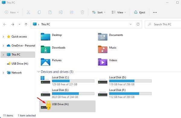Expand the Network tree node

pyautogui.click(x=3, y=73)
